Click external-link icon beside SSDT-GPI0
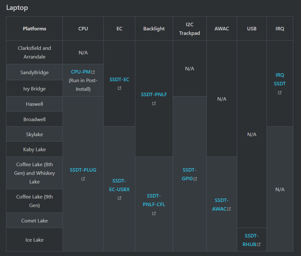 coord(195,179)
